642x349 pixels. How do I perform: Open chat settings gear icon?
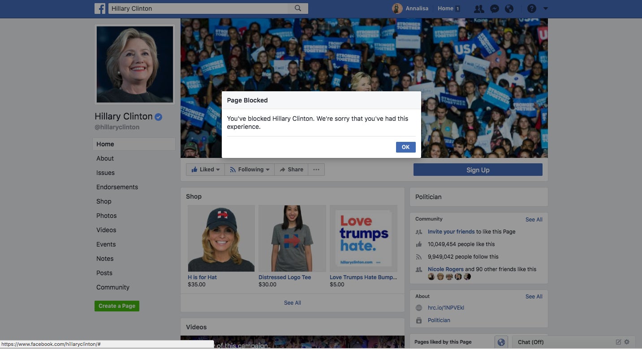click(x=627, y=342)
